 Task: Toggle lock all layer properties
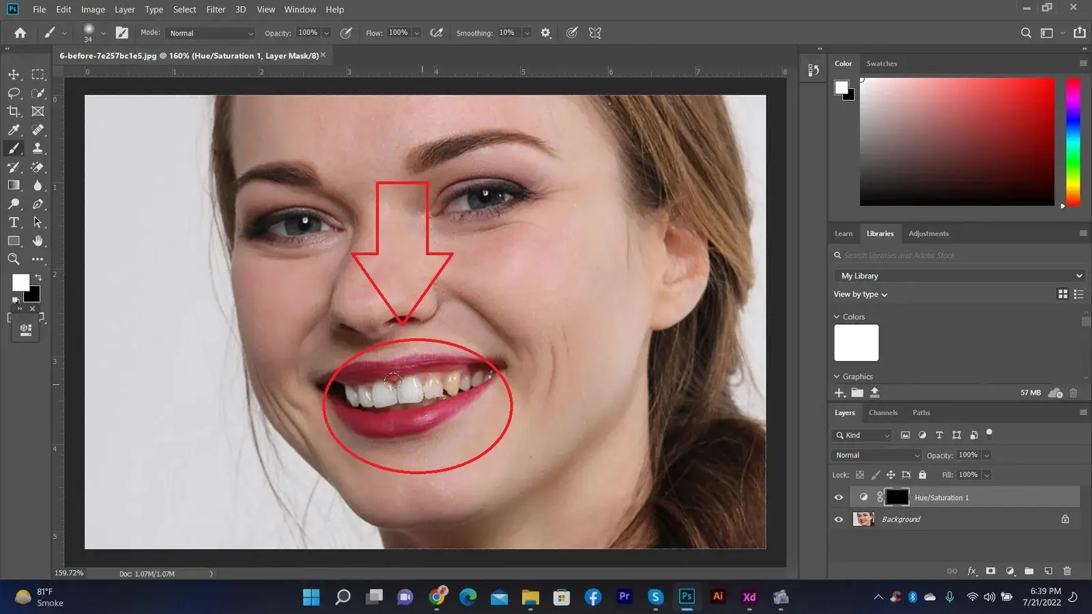coord(922,475)
